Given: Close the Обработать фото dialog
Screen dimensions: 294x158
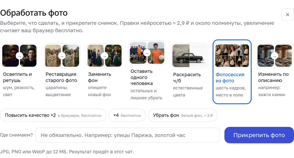Looking at the screenshot, I should coord(288,15).
